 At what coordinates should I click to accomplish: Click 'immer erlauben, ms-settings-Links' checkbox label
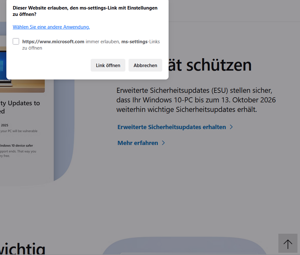91,45
